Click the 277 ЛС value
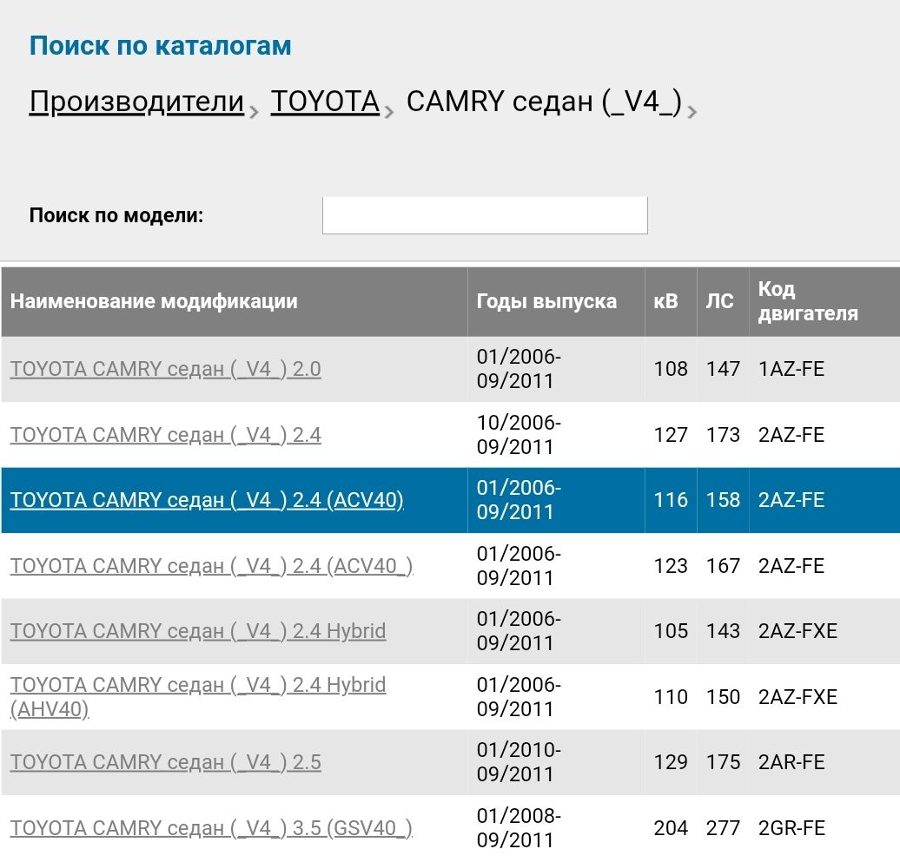Image resolution: width=900 pixels, height=862 pixels. coord(723,828)
